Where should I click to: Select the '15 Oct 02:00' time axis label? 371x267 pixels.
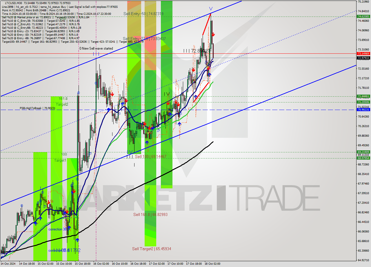pyautogui.click(x=46, y=264)
